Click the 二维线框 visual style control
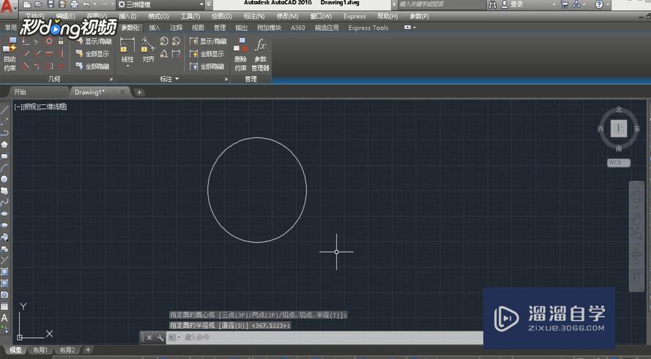This screenshot has width=651, height=359. coord(53,107)
